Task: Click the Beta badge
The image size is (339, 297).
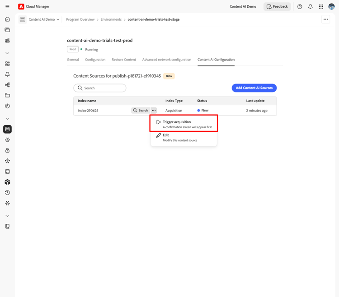Action: pos(169,76)
